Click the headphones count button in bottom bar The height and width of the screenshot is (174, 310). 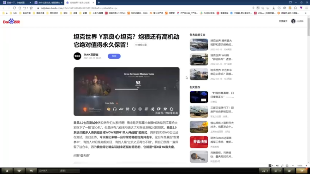coord(265,171)
